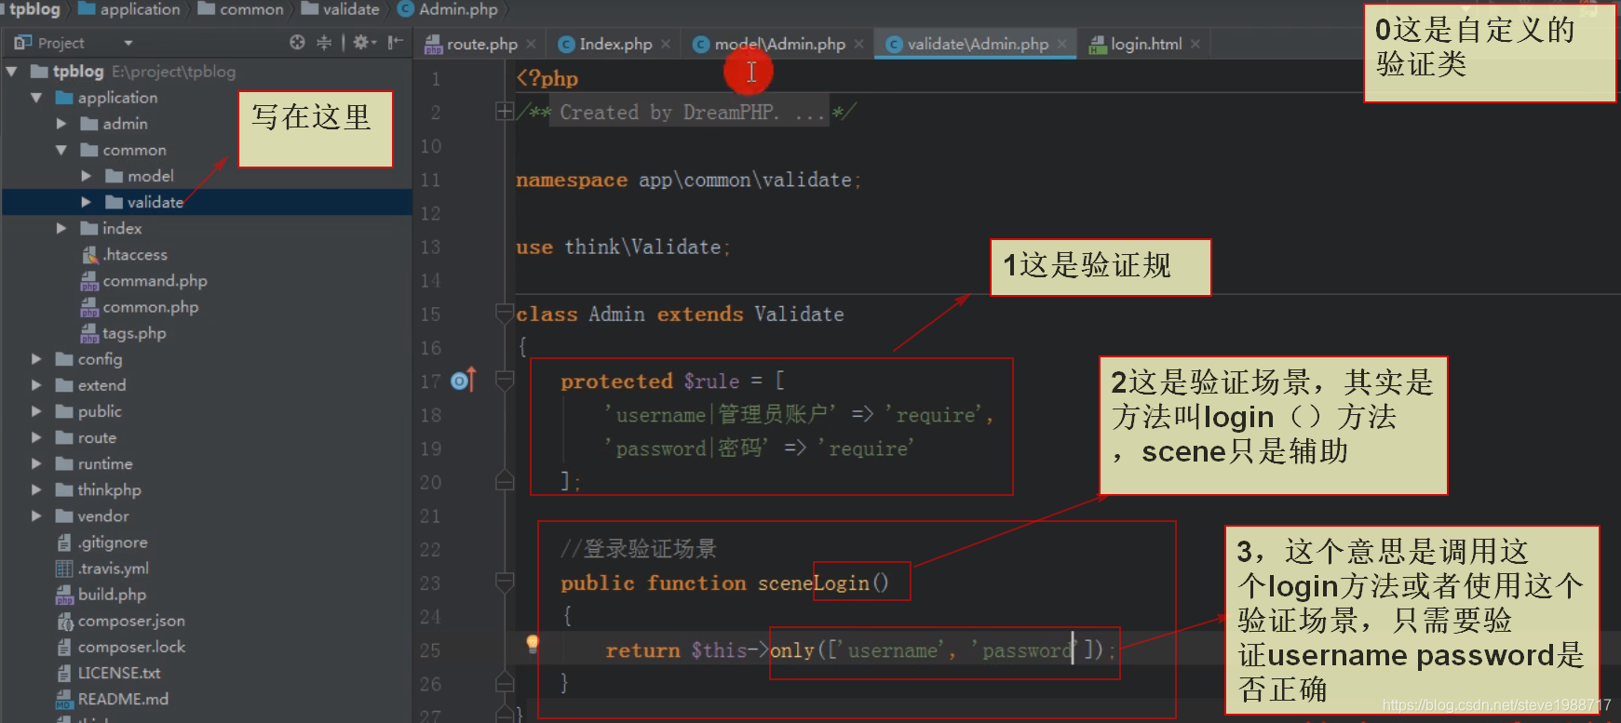Expand the config folder
The height and width of the screenshot is (723, 1621).
point(37,359)
